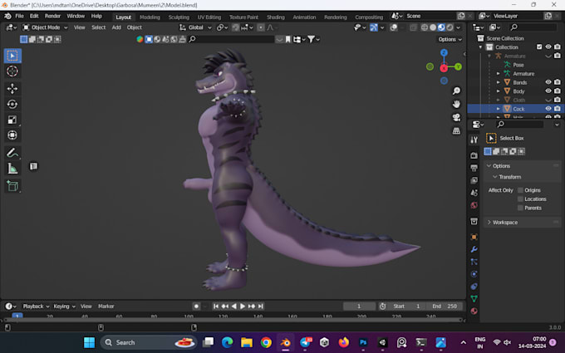Viewport: 565px width, 353px height.
Task: Select the Add Cube tool
Action: pyautogui.click(x=12, y=186)
